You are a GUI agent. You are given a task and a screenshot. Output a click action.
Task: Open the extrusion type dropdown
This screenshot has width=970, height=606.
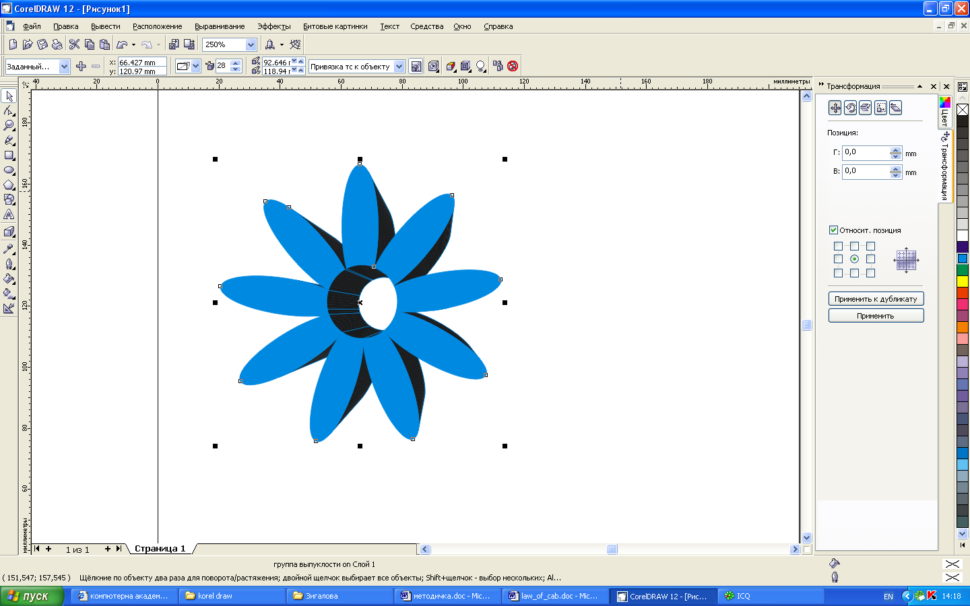tap(195, 66)
